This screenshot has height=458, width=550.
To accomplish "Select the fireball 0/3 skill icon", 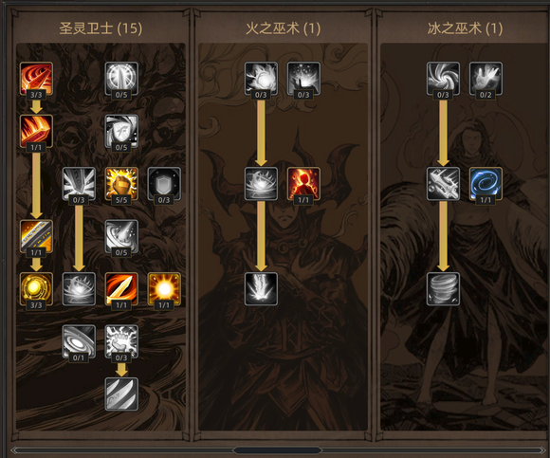I will click(261, 79).
